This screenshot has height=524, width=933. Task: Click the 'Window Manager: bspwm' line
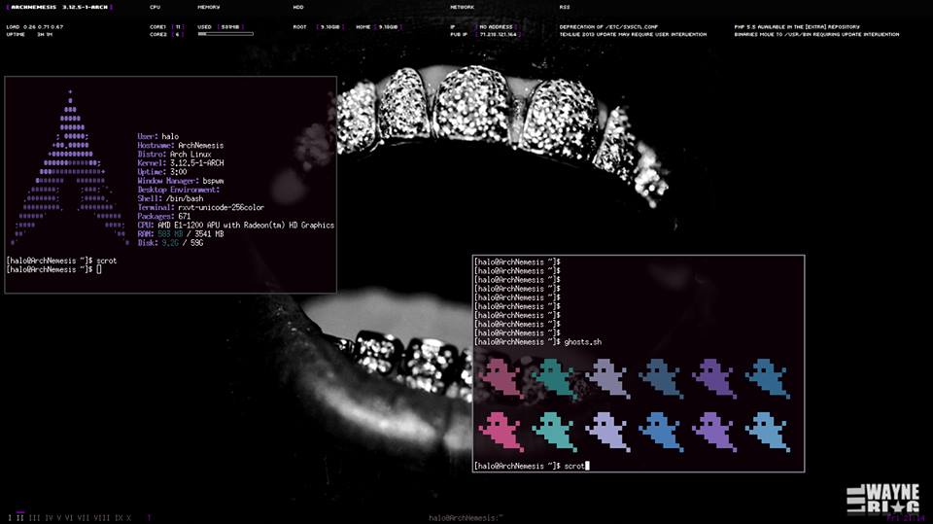click(x=181, y=181)
